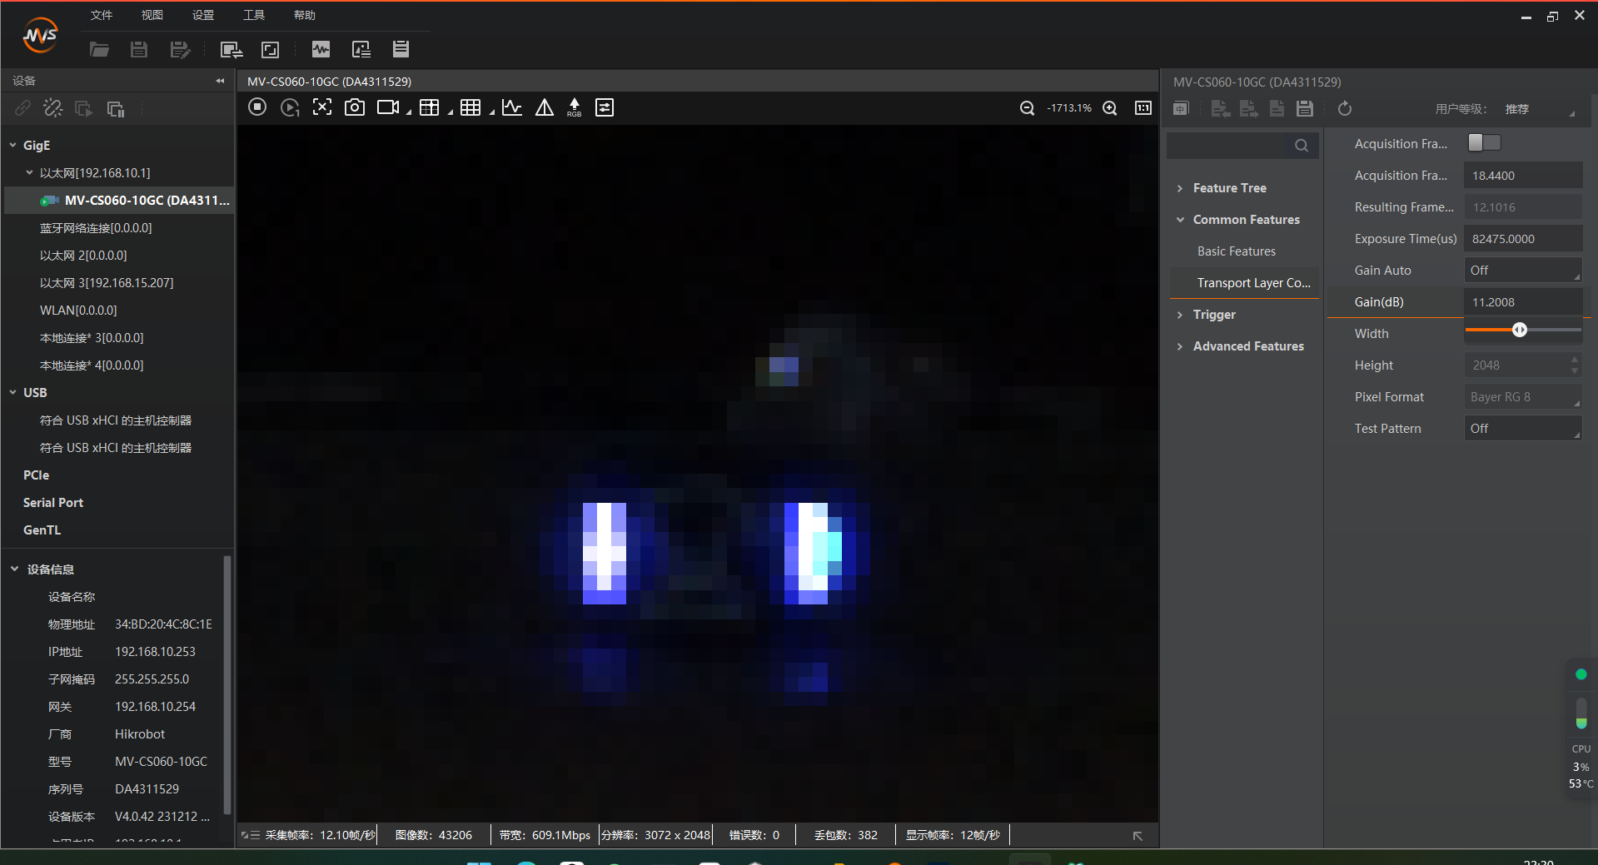
Task: Open the histogram chart tool
Action: coord(512,107)
